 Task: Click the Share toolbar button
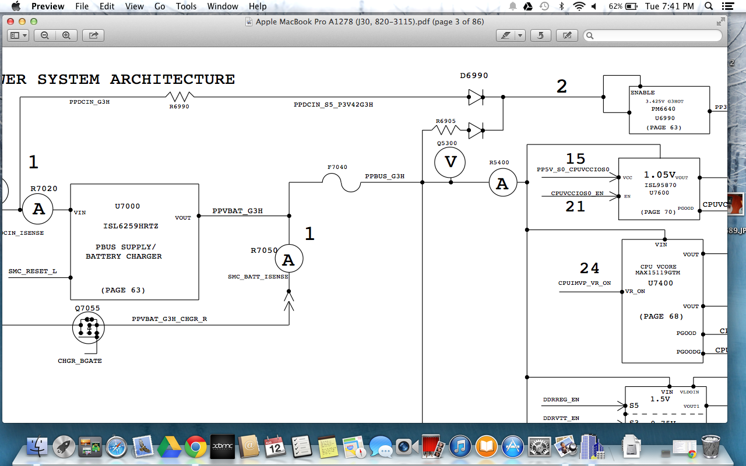click(x=93, y=36)
